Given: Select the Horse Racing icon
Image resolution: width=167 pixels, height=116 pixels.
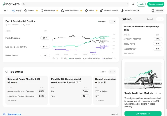Looking at the screenshot, I should (x=42, y=11).
